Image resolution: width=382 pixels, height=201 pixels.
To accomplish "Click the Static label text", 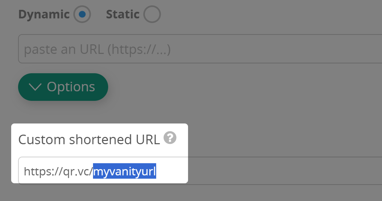I will click(123, 14).
